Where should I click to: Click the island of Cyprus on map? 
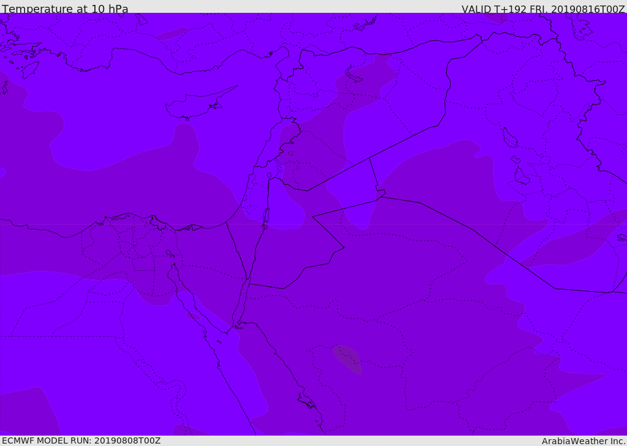201,103
